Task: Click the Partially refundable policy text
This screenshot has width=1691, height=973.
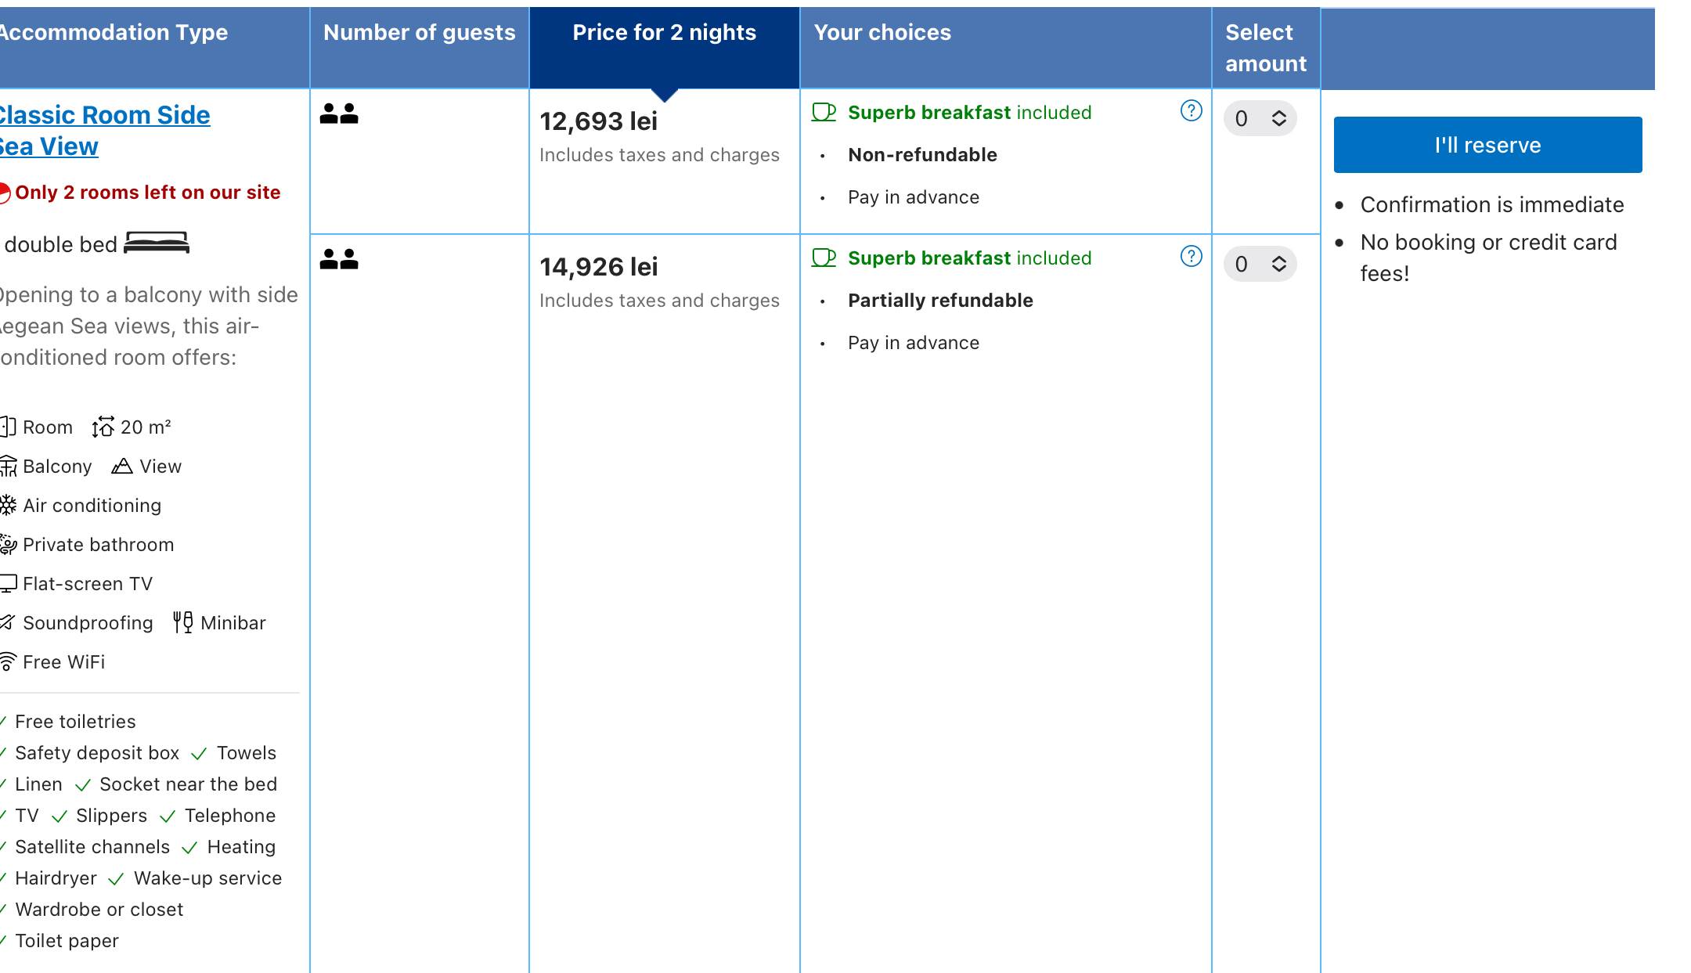Action: 940,301
